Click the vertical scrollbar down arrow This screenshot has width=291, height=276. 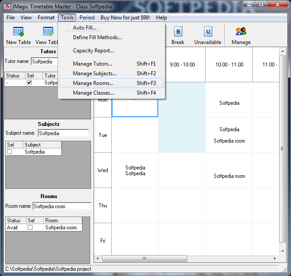point(283,251)
